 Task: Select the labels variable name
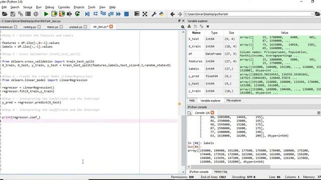(194, 69)
